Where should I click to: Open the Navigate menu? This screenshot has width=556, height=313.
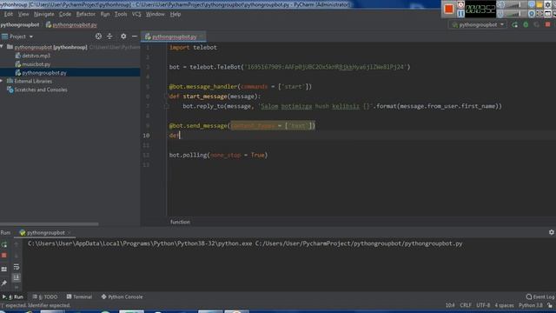point(44,14)
